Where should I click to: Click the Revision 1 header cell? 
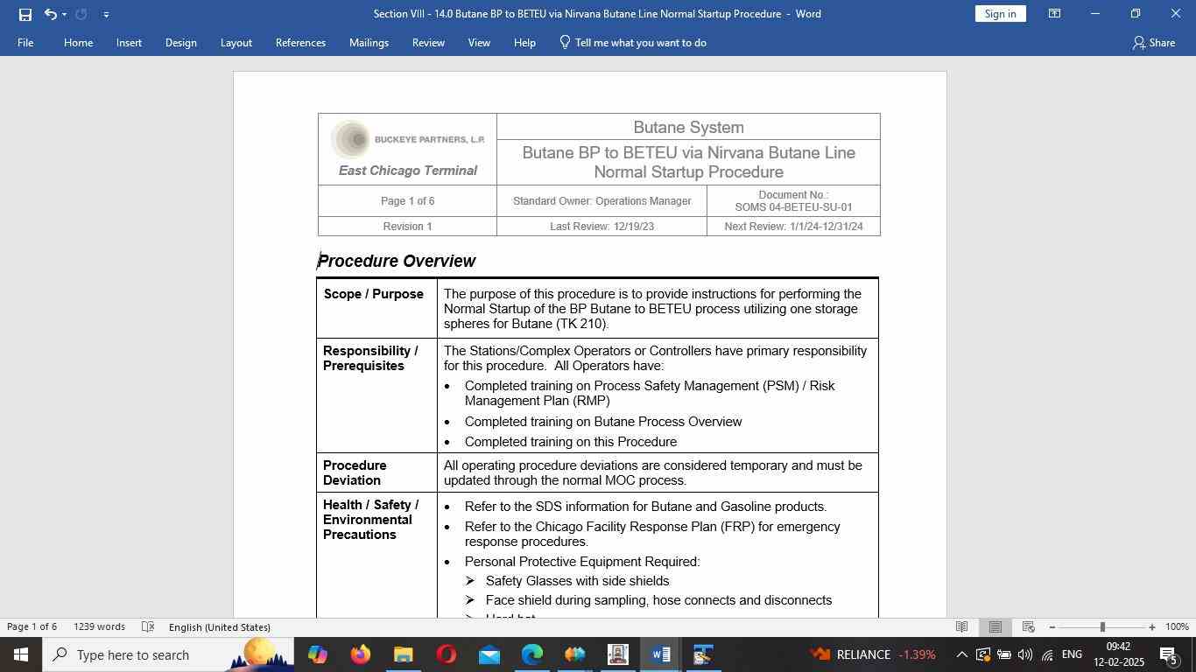pyautogui.click(x=407, y=227)
